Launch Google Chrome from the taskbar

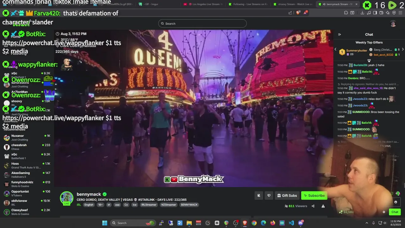point(254,223)
